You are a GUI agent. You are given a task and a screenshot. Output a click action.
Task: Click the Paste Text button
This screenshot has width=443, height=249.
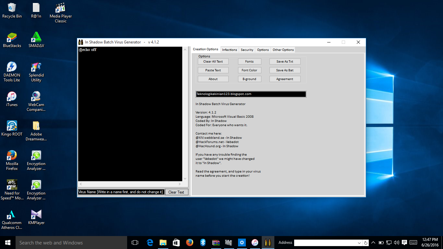click(213, 70)
